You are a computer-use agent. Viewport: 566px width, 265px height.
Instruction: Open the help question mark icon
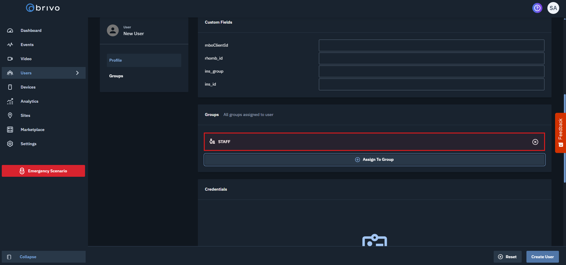click(537, 8)
